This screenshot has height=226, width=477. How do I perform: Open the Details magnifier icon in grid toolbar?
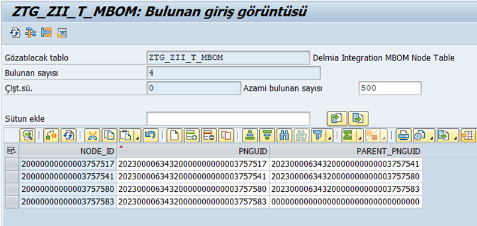[28, 136]
